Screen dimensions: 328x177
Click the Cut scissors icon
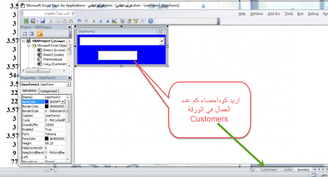click(x=51, y=21)
